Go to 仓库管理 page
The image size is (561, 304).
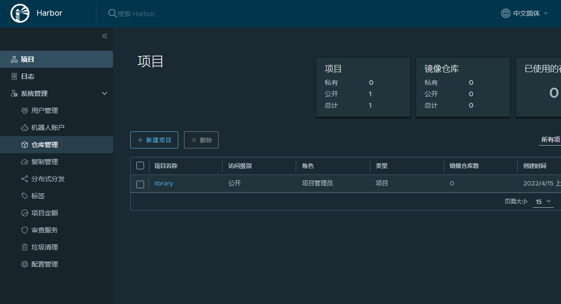point(57,145)
